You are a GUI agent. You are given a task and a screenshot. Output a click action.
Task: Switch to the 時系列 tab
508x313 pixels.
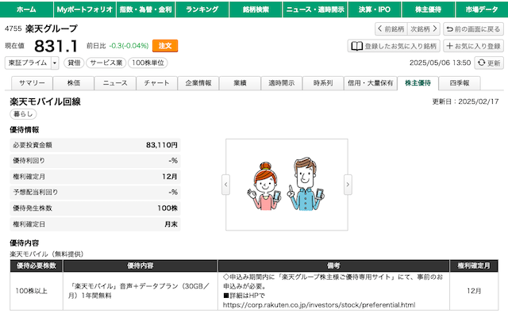[x=323, y=83]
